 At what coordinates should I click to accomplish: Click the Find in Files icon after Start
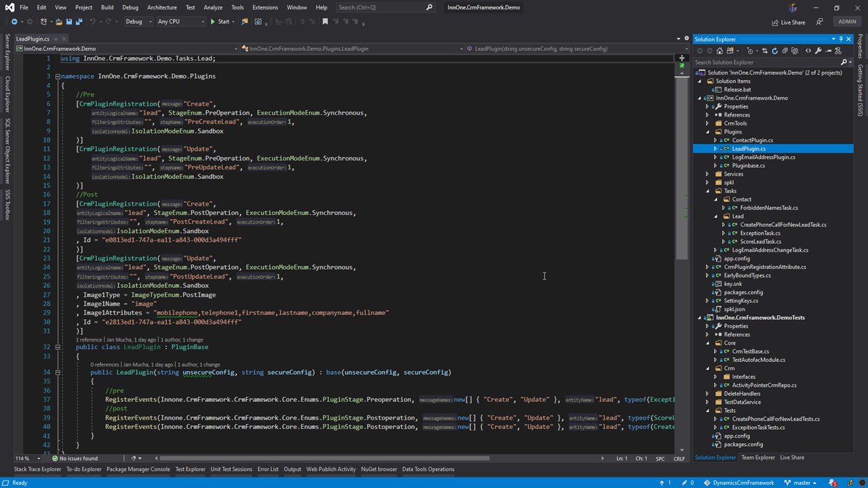pos(244,22)
